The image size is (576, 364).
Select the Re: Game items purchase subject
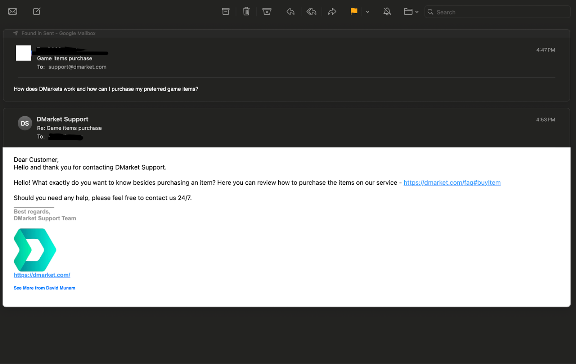coord(69,128)
